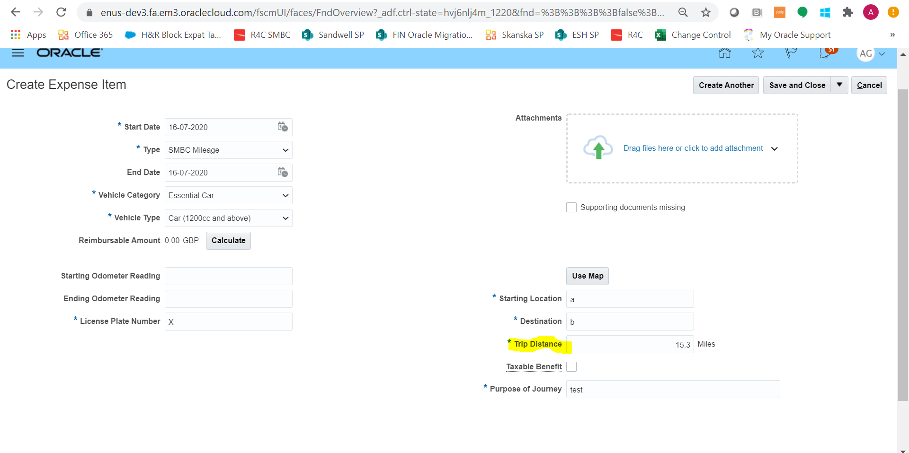The width and height of the screenshot is (909, 453).
Task: Open the Save and Close dropdown arrow
Action: pyautogui.click(x=839, y=85)
